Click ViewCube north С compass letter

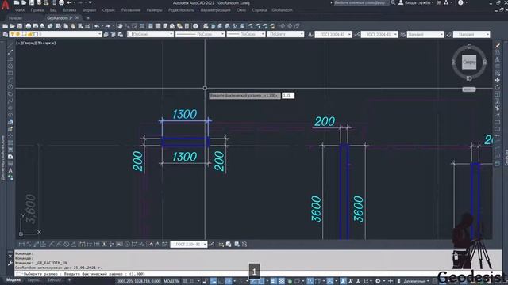pyautogui.click(x=469, y=47)
